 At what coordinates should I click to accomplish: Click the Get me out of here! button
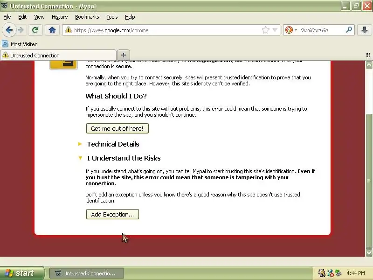(117, 128)
